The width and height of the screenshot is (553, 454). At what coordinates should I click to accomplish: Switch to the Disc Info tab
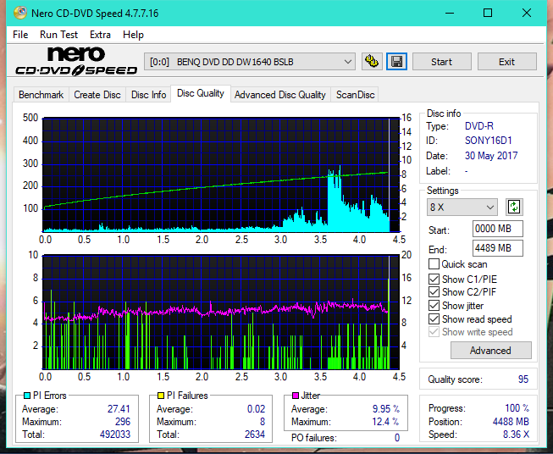coord(148,95)
